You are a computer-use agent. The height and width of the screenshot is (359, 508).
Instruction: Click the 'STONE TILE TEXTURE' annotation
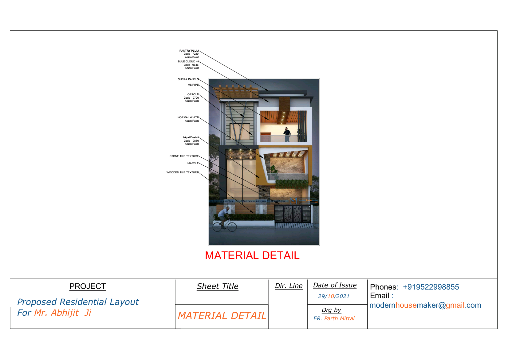pos(184,156)
